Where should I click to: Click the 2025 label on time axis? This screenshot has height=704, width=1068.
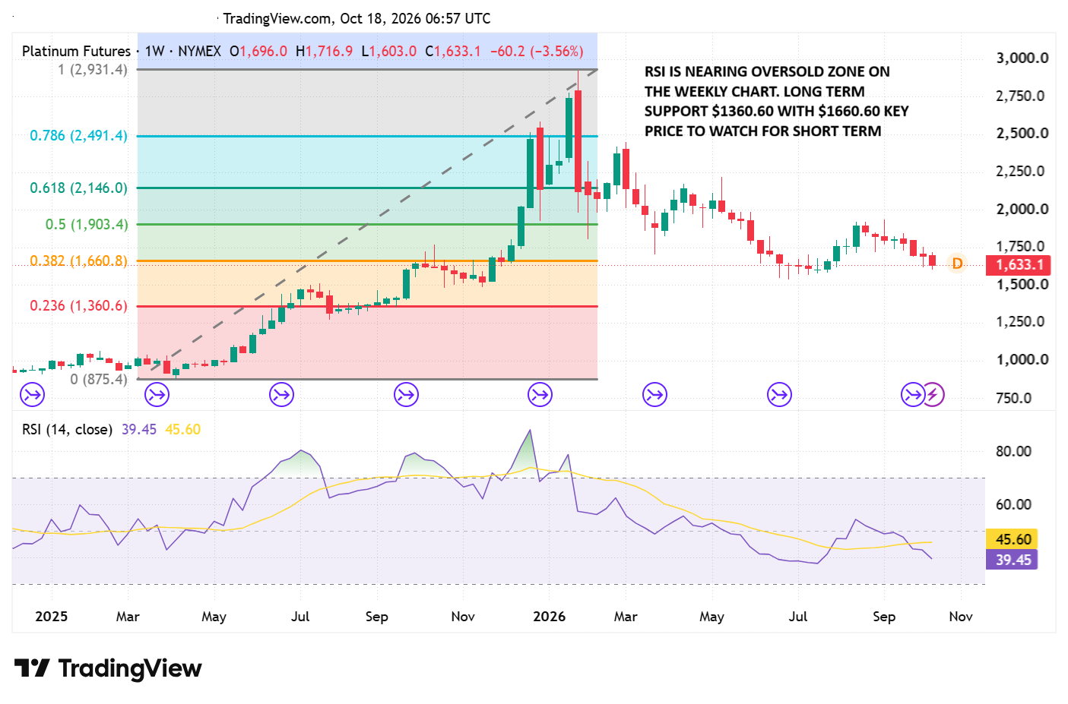(51, 616)
